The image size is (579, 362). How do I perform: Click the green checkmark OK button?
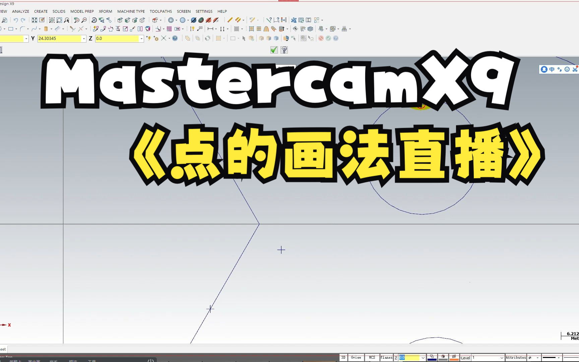coord(274,50)
